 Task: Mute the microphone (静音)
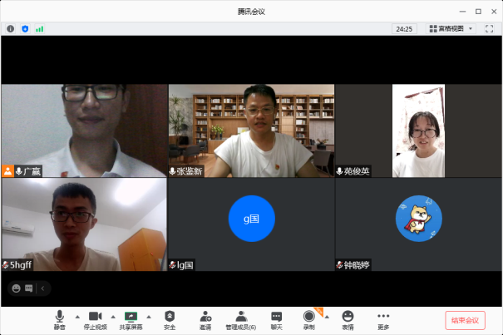coord(60,318)
